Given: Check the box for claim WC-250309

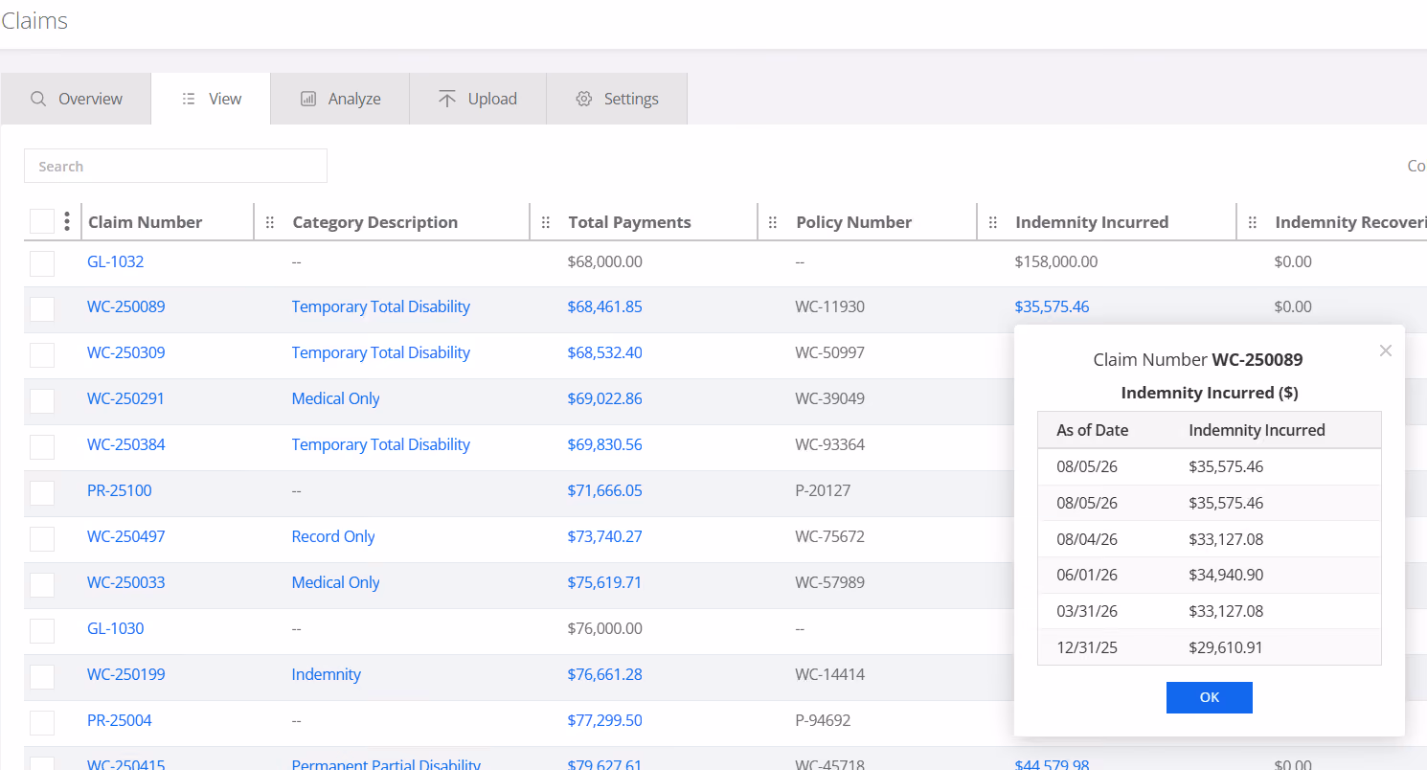Looking at the screenshot, I should tap(42, 355).
